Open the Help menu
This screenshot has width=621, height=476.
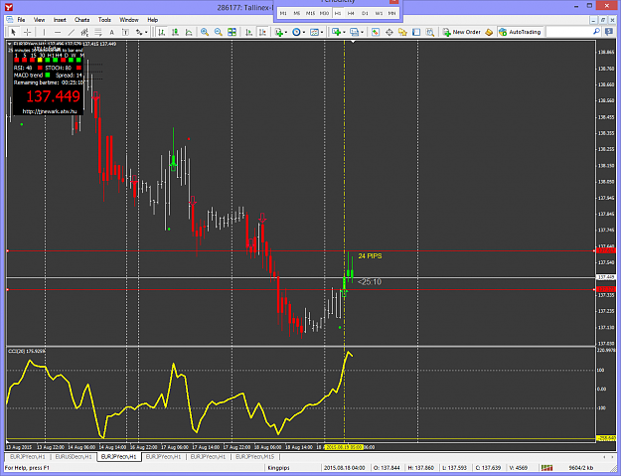(152, 20)
